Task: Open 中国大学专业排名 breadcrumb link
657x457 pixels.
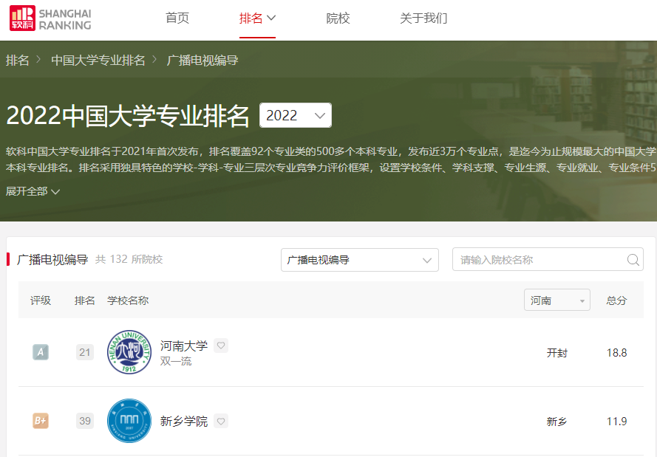Action: pyautogui.click(x=98, y=61)
